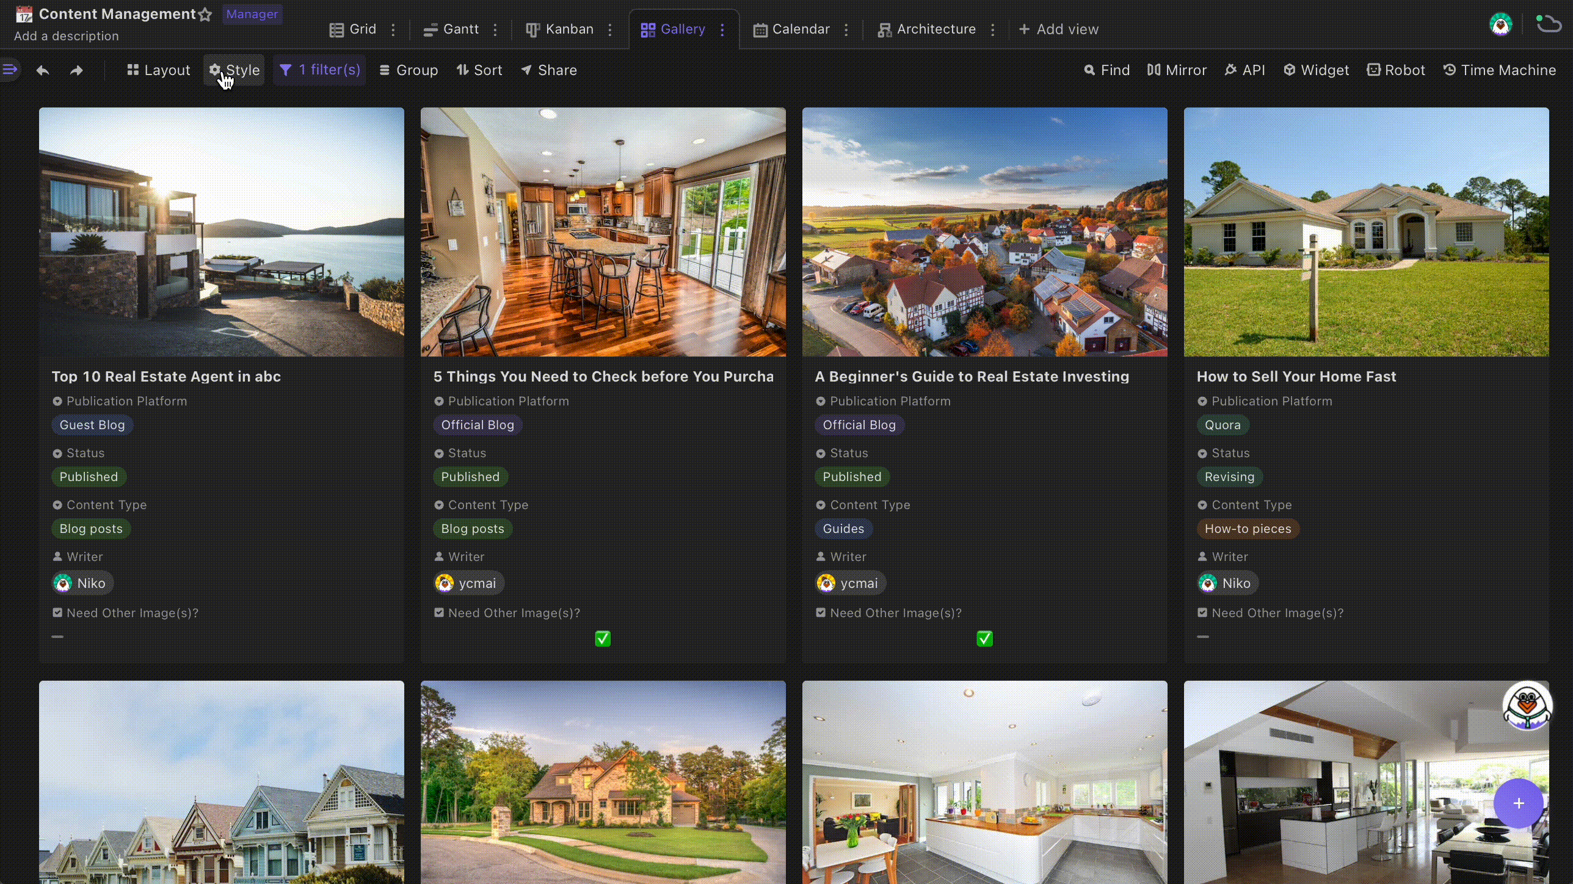Click writer Niko on 'Top 10' card
1573x884 pixels.
82,583
